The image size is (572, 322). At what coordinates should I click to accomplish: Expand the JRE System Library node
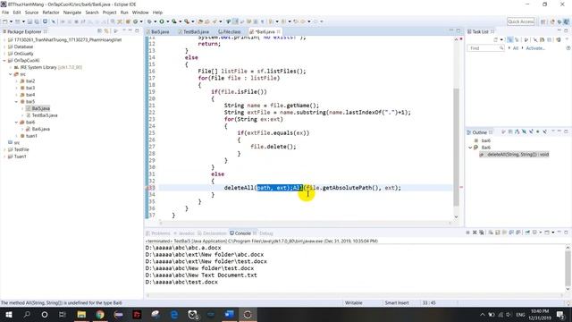[10, 68]
